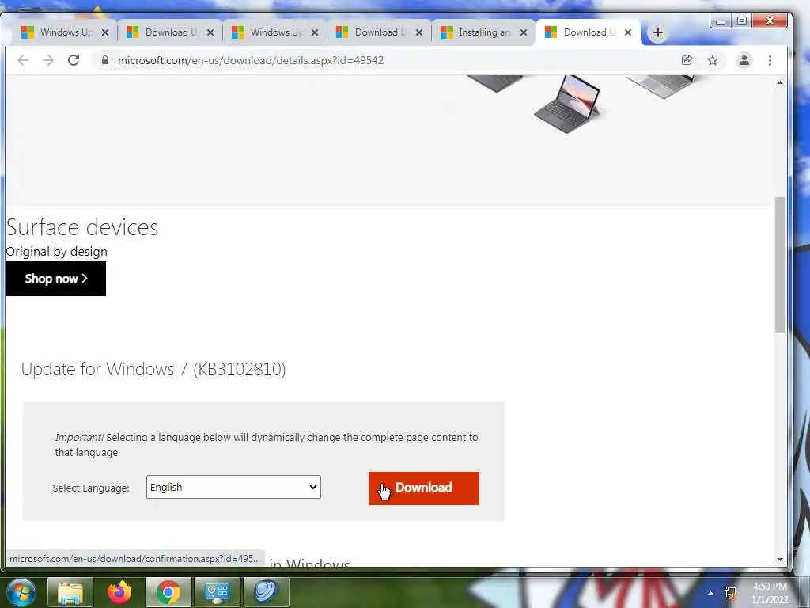Click the Chrome taskbar icon
810x608 pixels.
tap(168, 592)
